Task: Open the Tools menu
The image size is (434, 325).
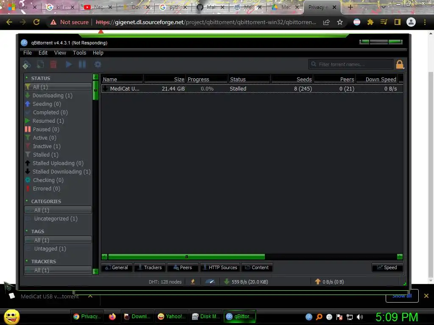Action: (79, 53)
